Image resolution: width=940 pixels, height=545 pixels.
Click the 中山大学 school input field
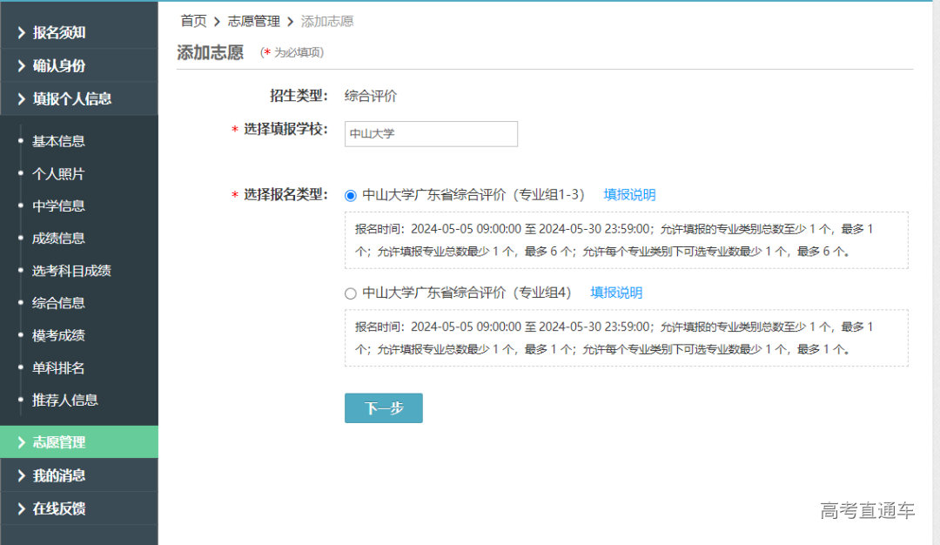(430, 133)
